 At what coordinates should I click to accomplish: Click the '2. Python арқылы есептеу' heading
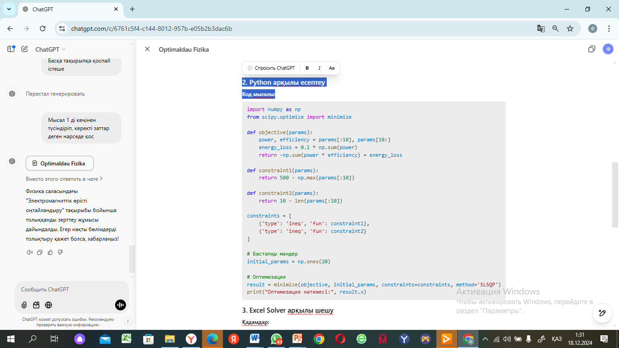tap(284, 82)
